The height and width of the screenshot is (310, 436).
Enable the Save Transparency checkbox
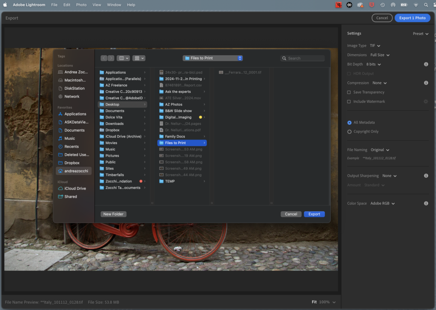point(349,92)
